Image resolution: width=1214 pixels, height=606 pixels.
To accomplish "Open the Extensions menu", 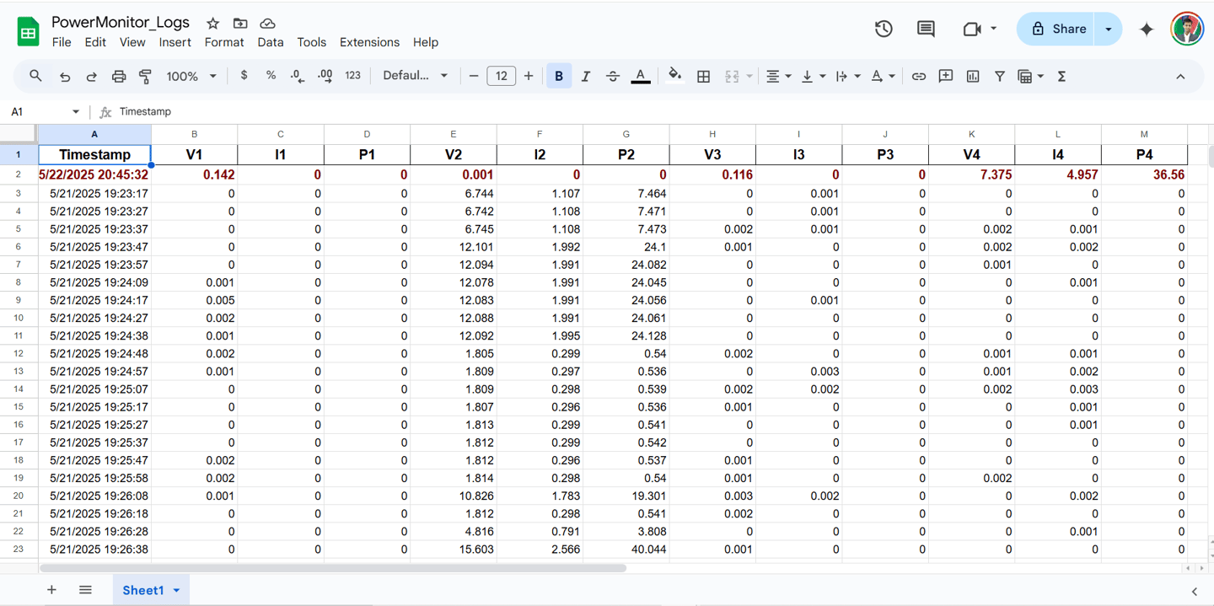I will point(369,42).
